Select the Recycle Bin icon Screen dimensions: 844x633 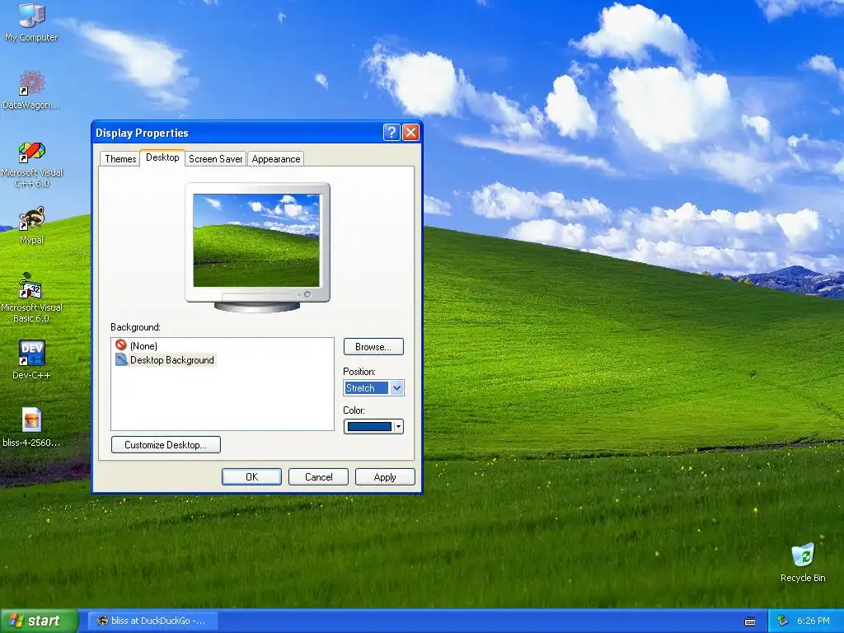click(x=803, y=563)
